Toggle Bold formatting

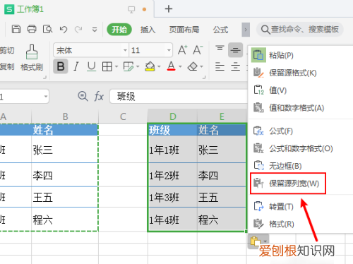pyautogui.click(x=61, y=66)
